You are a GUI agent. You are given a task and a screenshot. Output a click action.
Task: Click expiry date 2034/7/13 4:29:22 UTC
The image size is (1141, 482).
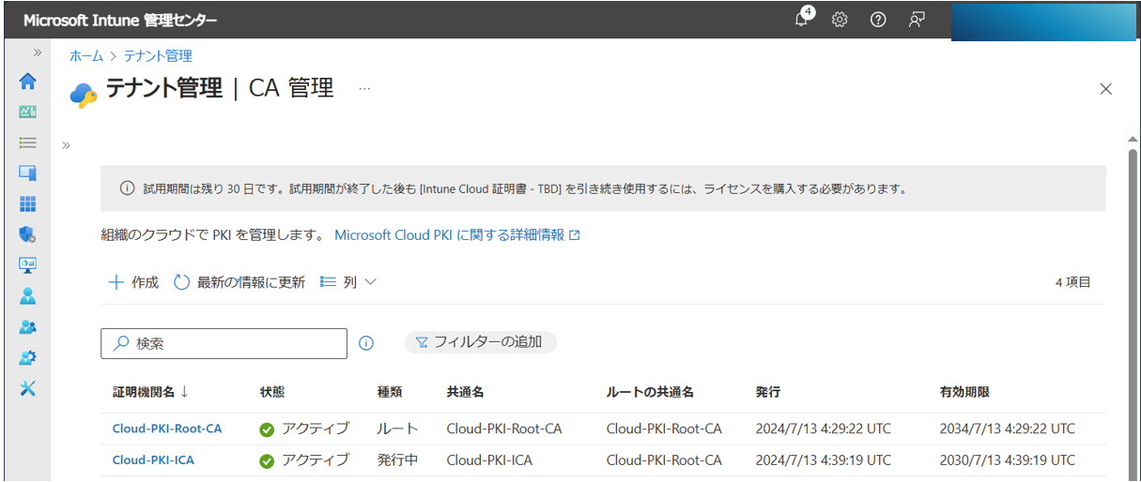(x=1007, y=429)
